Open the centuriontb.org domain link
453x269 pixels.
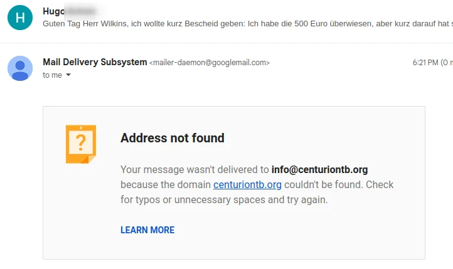pos(247,184)
